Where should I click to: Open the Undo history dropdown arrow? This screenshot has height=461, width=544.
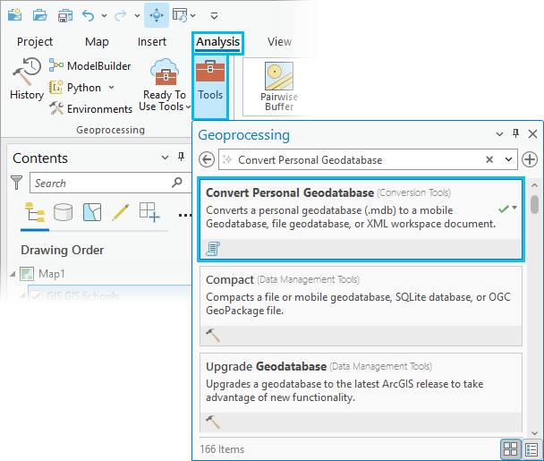point(104,15)
